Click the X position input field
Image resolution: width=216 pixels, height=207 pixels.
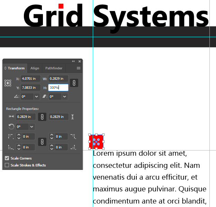30,79
